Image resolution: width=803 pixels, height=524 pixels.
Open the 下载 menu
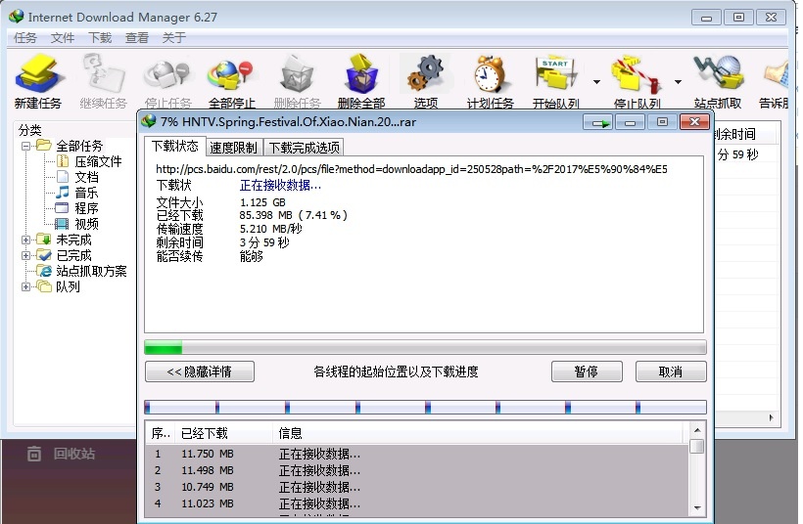(100, 38)
